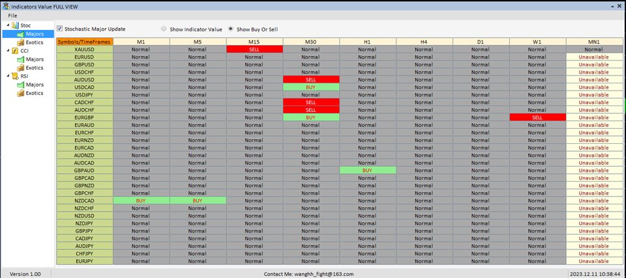Click the Unavailable cell for EURUSD MN1
Screen dimensions: 626x278
click(x=595, y=57)
